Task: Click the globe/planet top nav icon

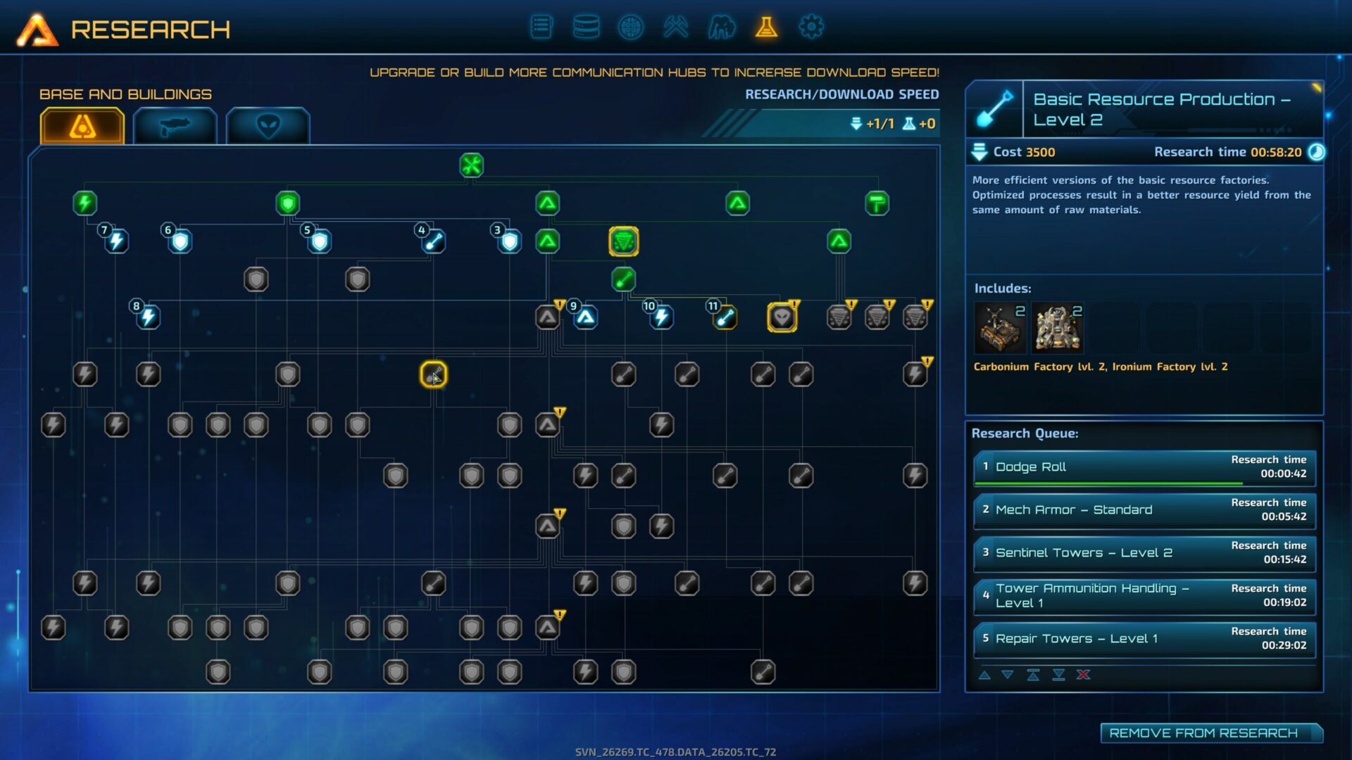Action: 629,27
